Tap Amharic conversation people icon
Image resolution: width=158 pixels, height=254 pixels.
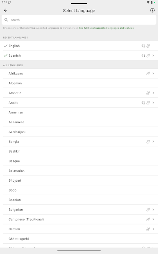tap(148, 93)
